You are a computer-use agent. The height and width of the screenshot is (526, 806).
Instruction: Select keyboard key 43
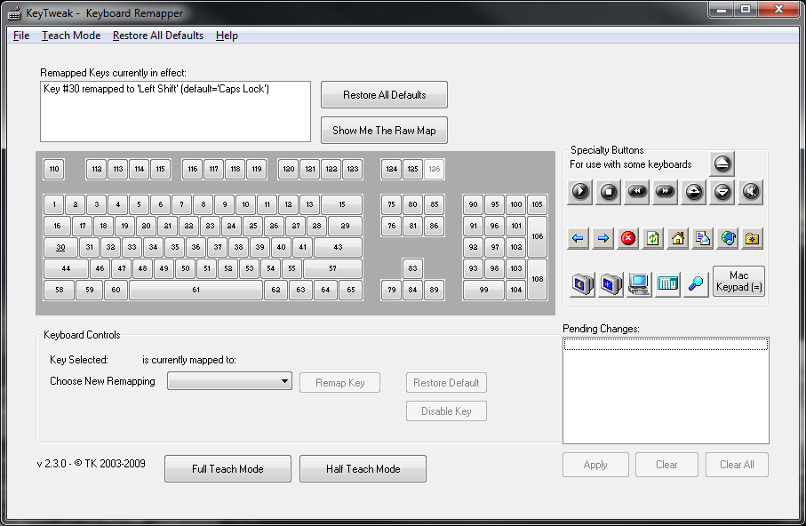coord(338,247)
